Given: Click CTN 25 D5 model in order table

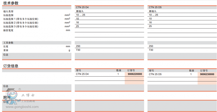Looking at the screenshot, I should tap(155, 74).
